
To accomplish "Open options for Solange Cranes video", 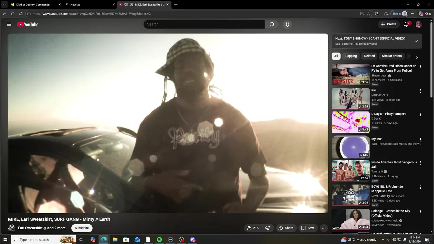I will [421, 212].
